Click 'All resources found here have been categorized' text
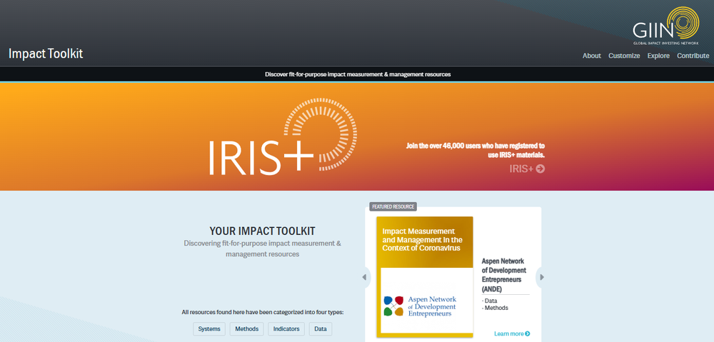Image resolution: width=714 pixels, height=342 pixels. (x=262, y=313)
